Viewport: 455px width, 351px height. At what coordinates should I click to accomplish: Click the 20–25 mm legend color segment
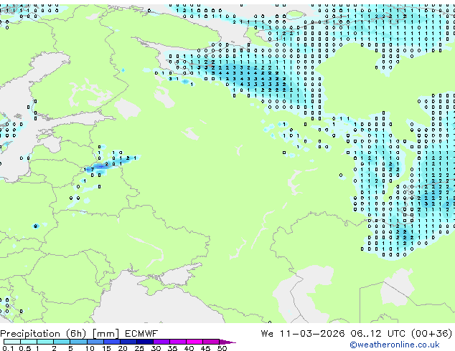click(128, 342)
